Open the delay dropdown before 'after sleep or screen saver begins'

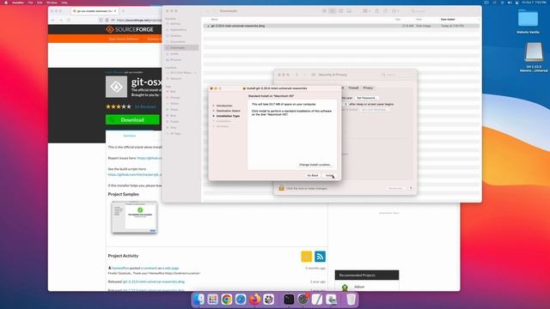click(x=345, y=105)
